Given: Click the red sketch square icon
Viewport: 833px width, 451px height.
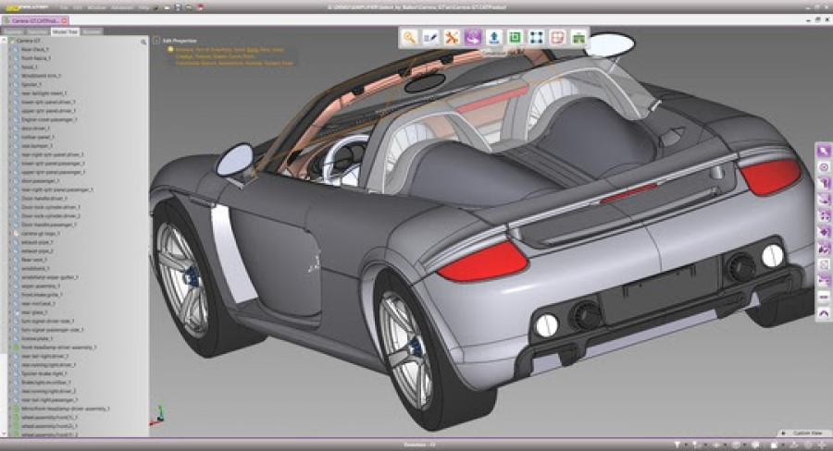Looking at the screenshot, I should (x=557, y=38).
